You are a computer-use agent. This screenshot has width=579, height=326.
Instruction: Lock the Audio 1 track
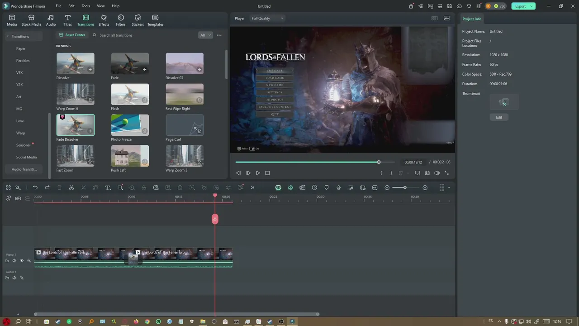[x=7, y=278]
